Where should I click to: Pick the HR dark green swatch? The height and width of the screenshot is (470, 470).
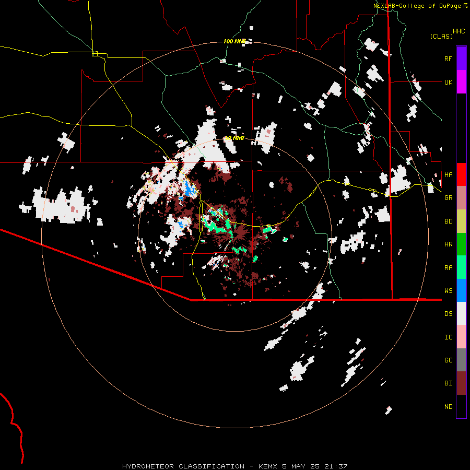(461, 244)
